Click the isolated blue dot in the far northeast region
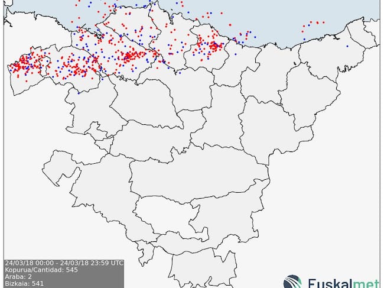Image resolution: width=384 pixels, height=288 pixels. tap(347, 46)
